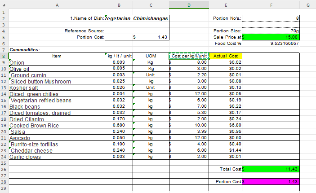
Task: Select cost 5.30 for Diced tomatoes
Action: tap(189, 113)
